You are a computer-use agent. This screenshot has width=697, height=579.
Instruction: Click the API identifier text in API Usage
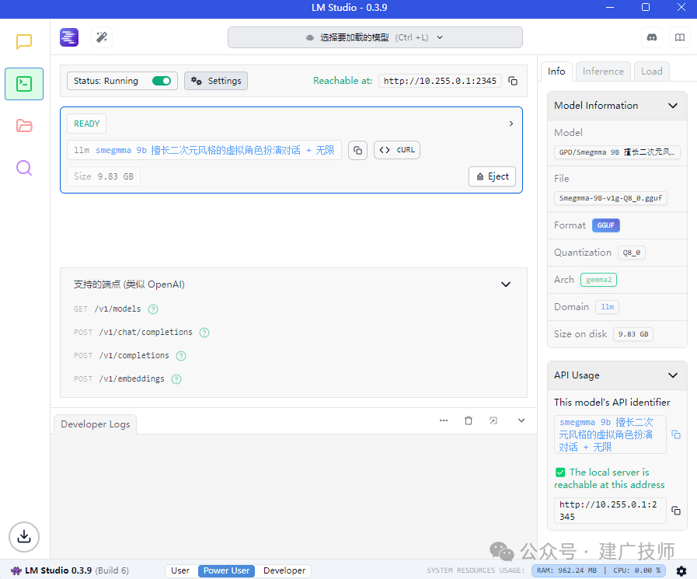click(x=610, y=434)
